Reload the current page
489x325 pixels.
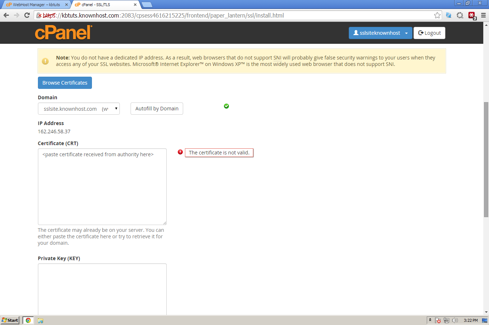(x=27, y=15)
